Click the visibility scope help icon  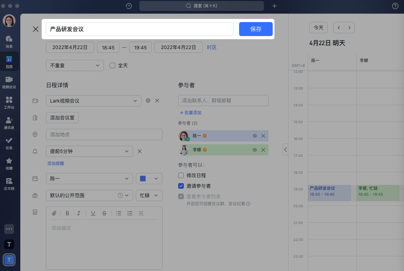point(120,195)
